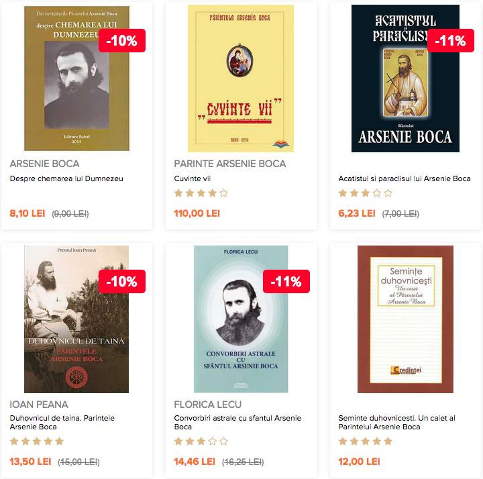Screen dimensions: 483x479
Task: Open the 'Acatistul si paraclisul' dark book cover
Action: (x=405, y=78)
